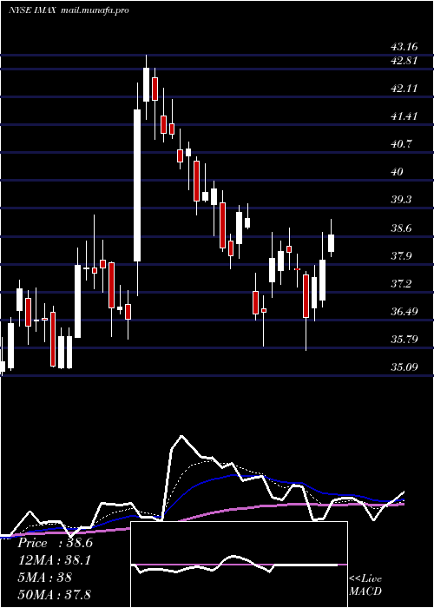This screenshot has width=434, height=608.
Task: Click the tallest white breakout candlestick
Action: pos(137,185)
